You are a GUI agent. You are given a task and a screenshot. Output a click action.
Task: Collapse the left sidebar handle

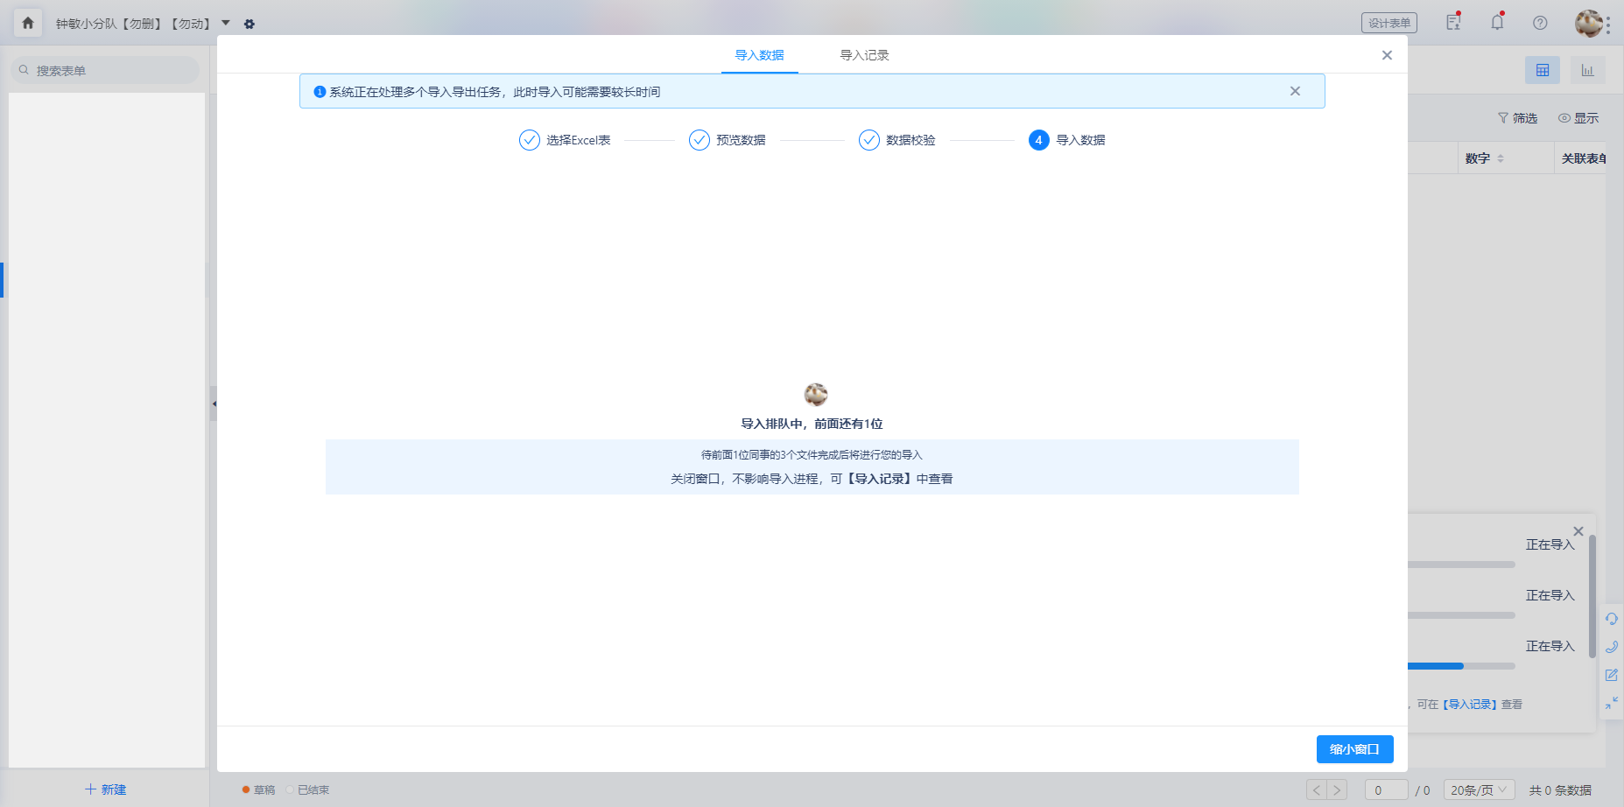pyautogui.click(x=213, y=403)
